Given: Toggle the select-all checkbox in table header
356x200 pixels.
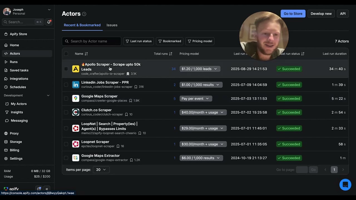Looking at the screenshot, I should [66, 54].
